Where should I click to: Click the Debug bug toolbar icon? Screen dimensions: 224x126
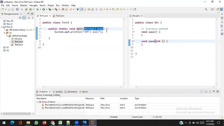pos(37,9)
